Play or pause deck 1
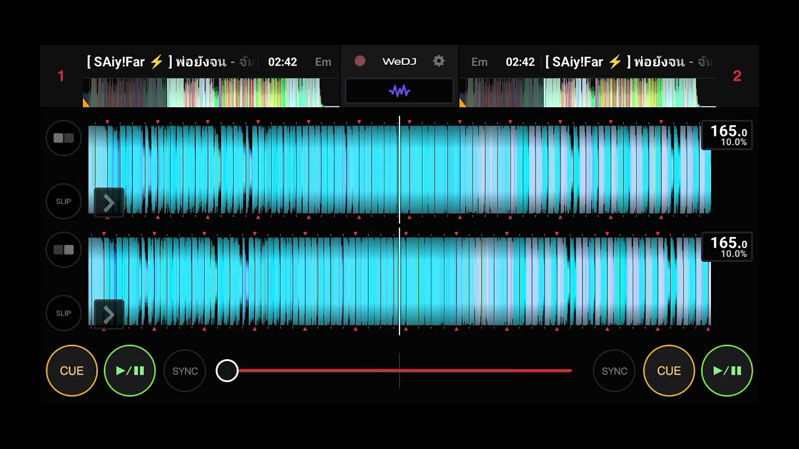The width and height of the screenshot is (799, 449). pos(130,370)
